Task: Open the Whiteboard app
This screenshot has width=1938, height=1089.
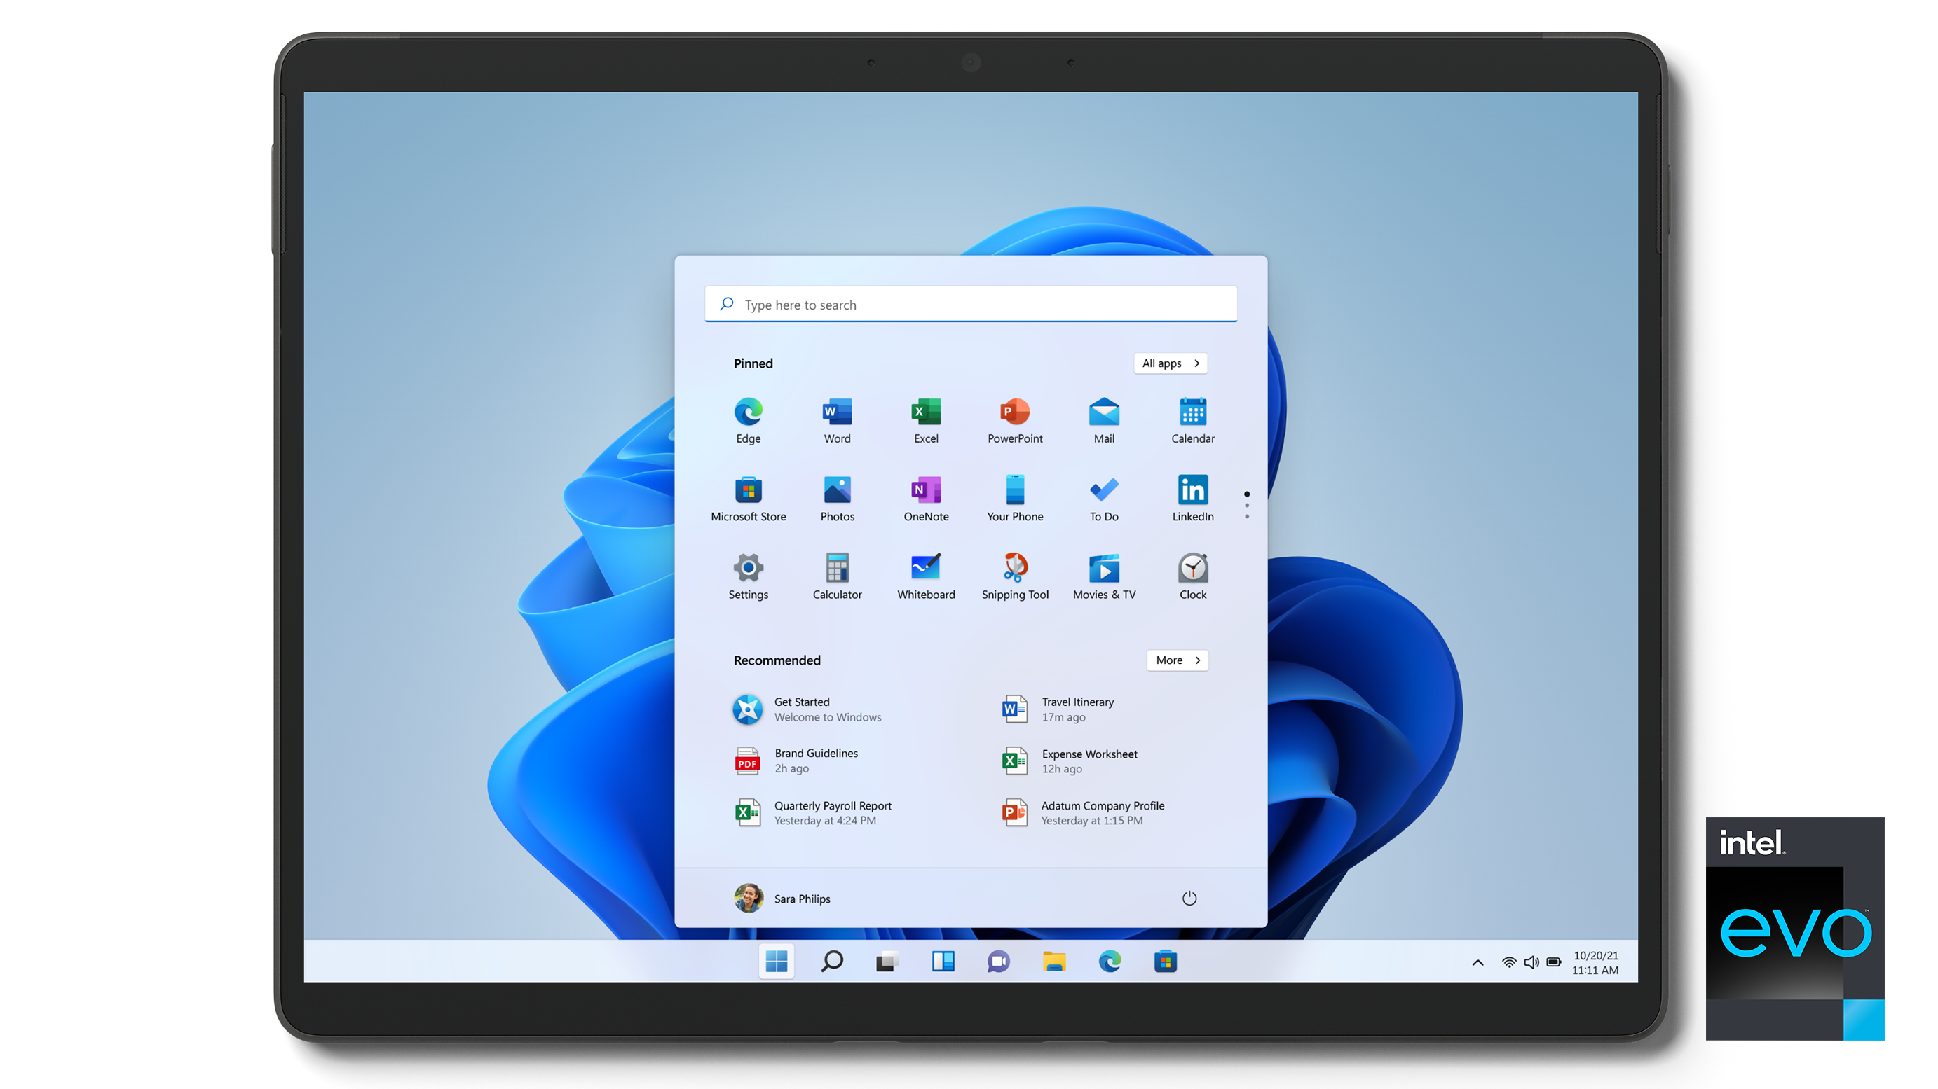Action: (926, 576)
